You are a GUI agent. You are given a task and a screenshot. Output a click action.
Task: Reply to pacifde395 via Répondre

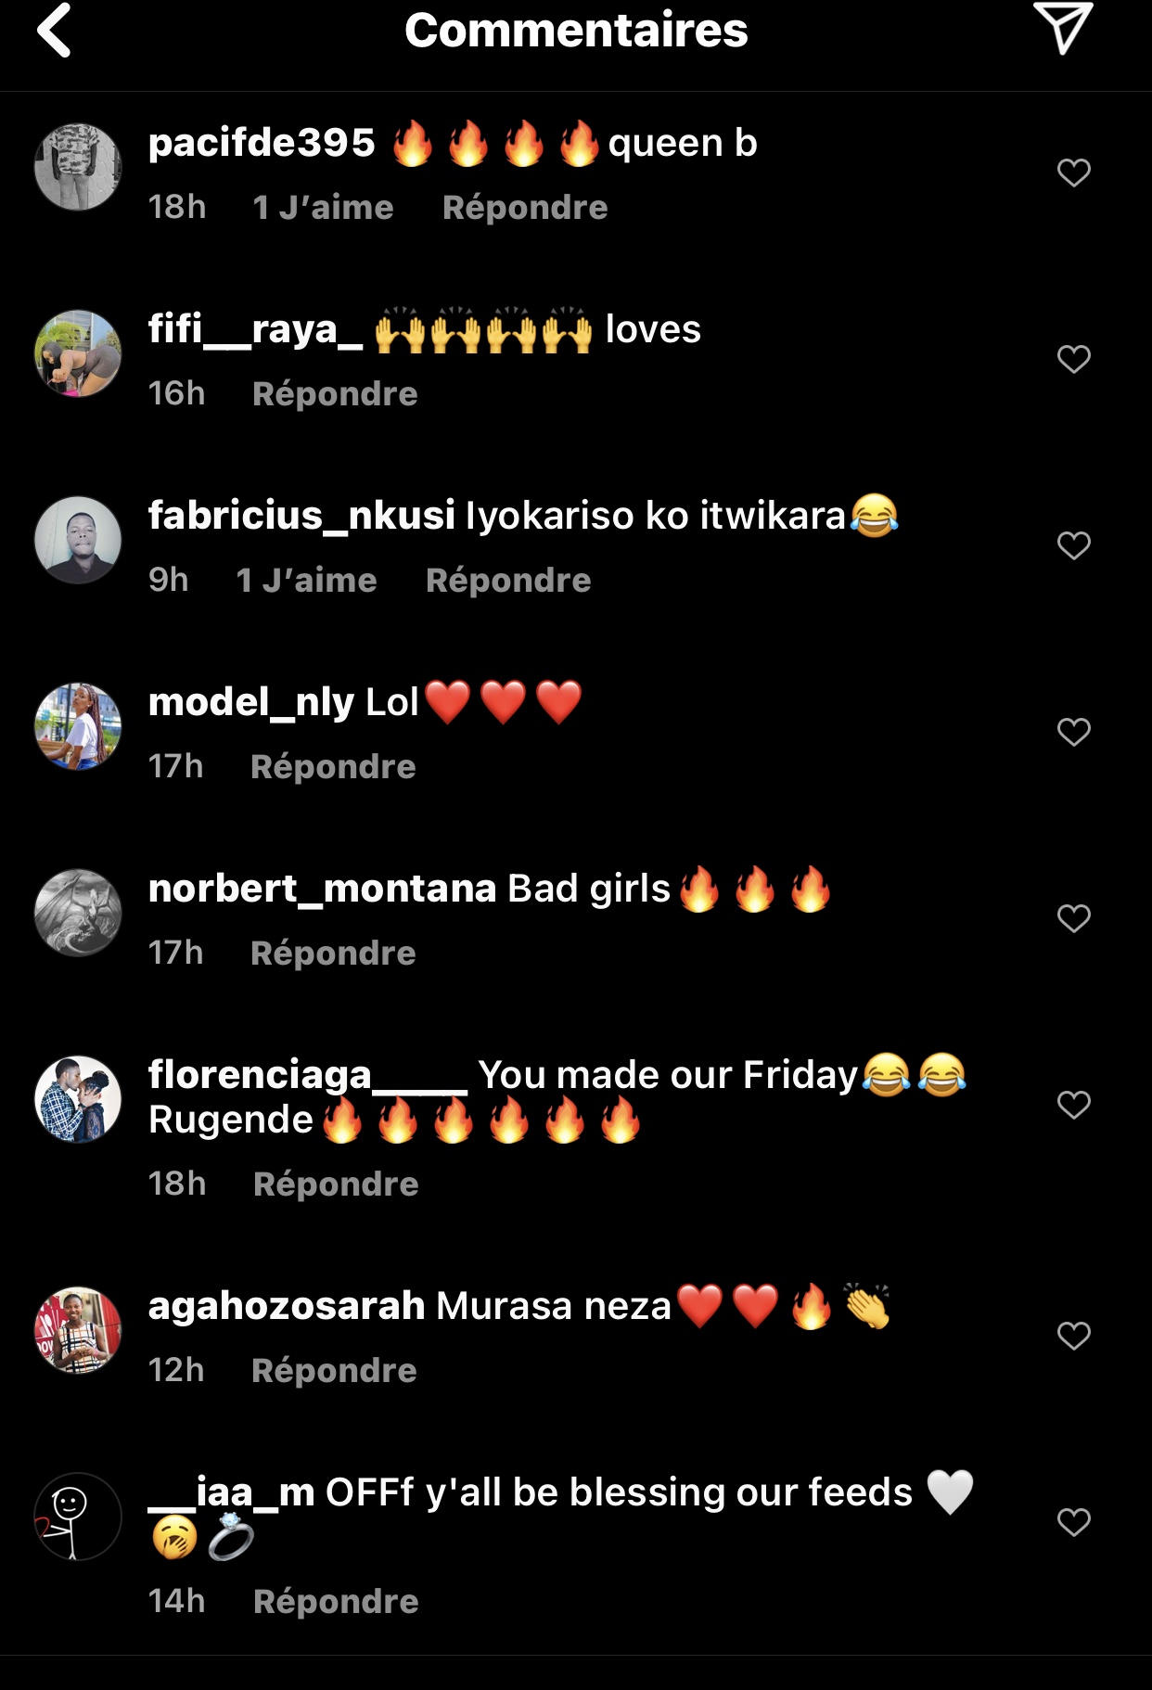525,208
